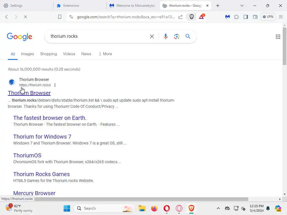Select the Videos results tab
This screenshot has width=287, height=215.
(x=69, y=54)
